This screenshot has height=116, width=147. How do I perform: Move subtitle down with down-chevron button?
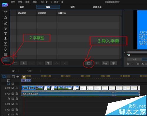tap(65, 63)
